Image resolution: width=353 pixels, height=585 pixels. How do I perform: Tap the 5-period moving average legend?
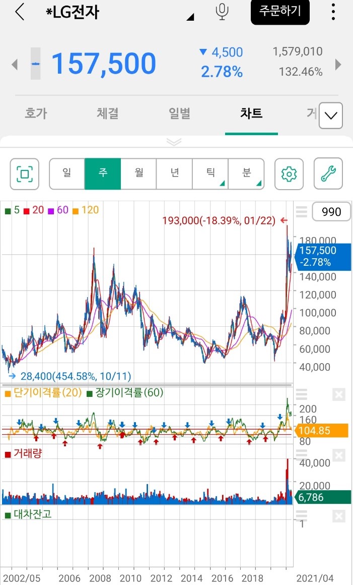pos(12,210)
